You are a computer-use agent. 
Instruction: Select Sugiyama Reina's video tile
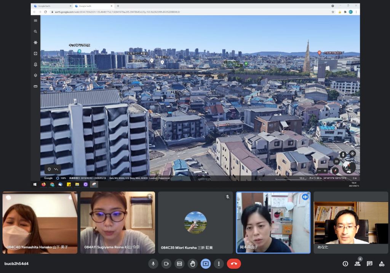coord(118,222)
